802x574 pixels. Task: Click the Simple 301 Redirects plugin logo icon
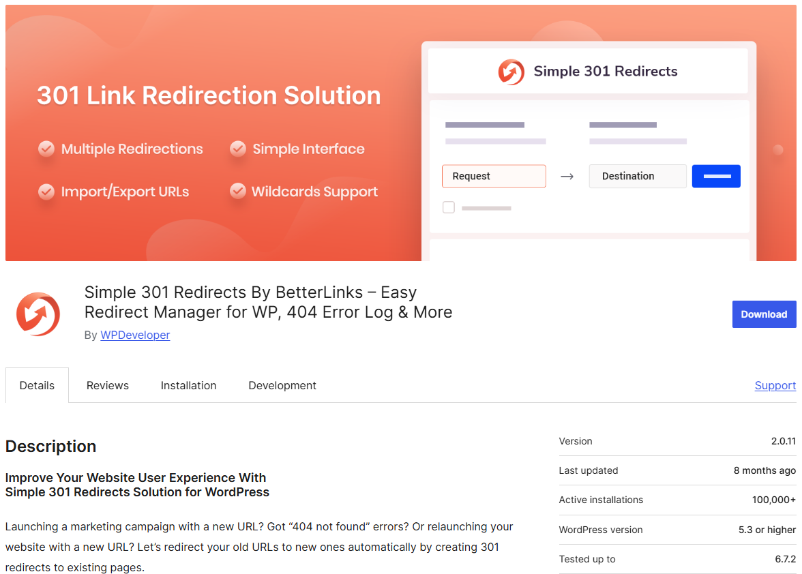[x=38, y=314]
